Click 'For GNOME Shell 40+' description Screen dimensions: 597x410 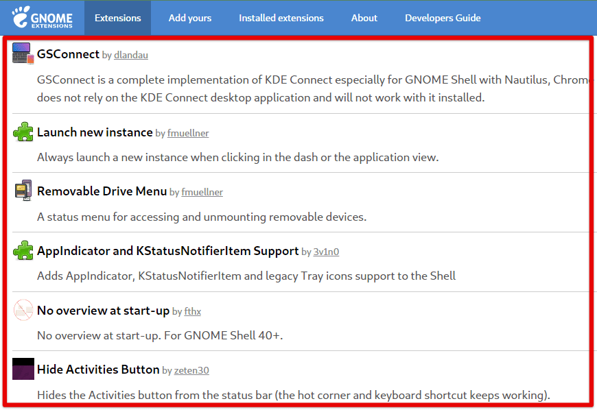(x=160, y=336)
